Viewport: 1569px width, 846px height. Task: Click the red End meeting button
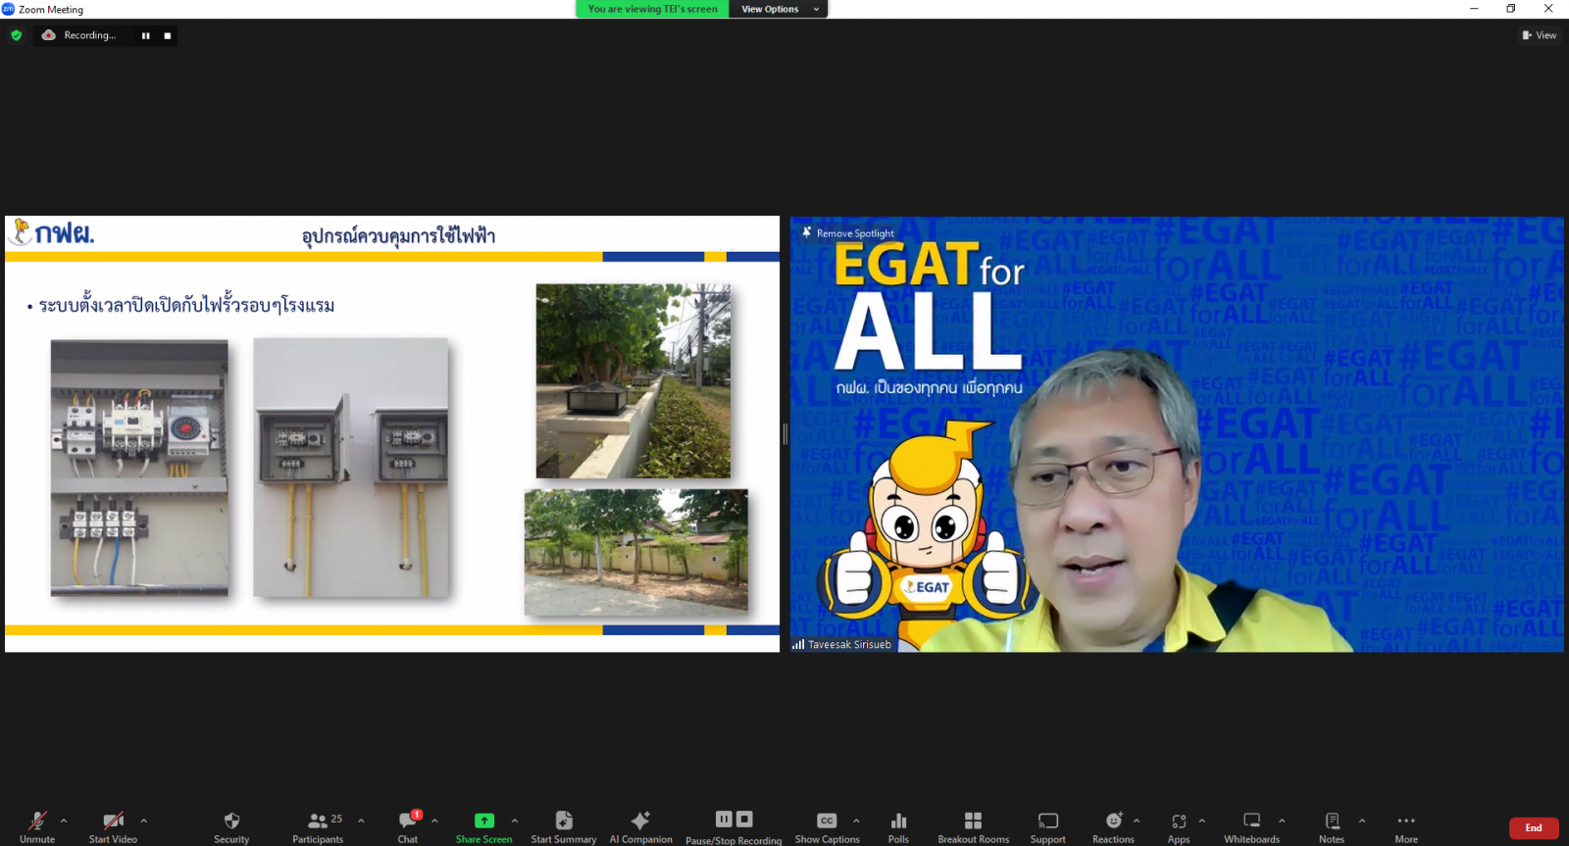[1534, 828]
